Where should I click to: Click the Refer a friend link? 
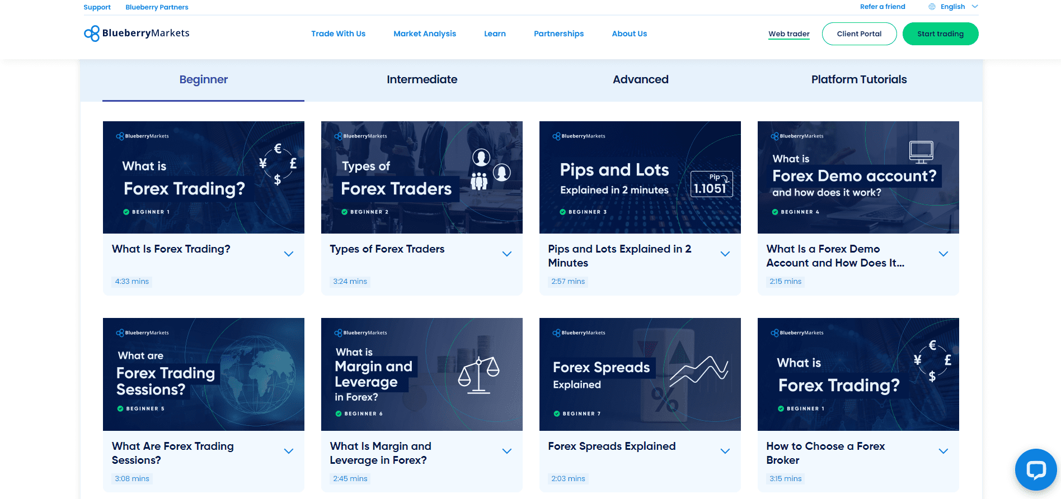coord(882,7)
